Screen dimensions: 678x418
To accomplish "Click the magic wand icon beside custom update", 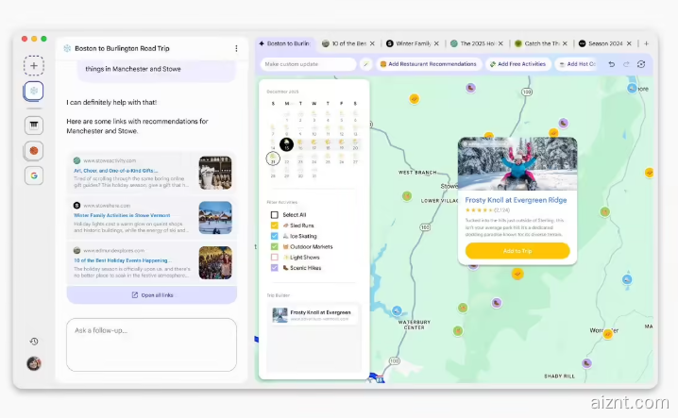I will [366, 64].
